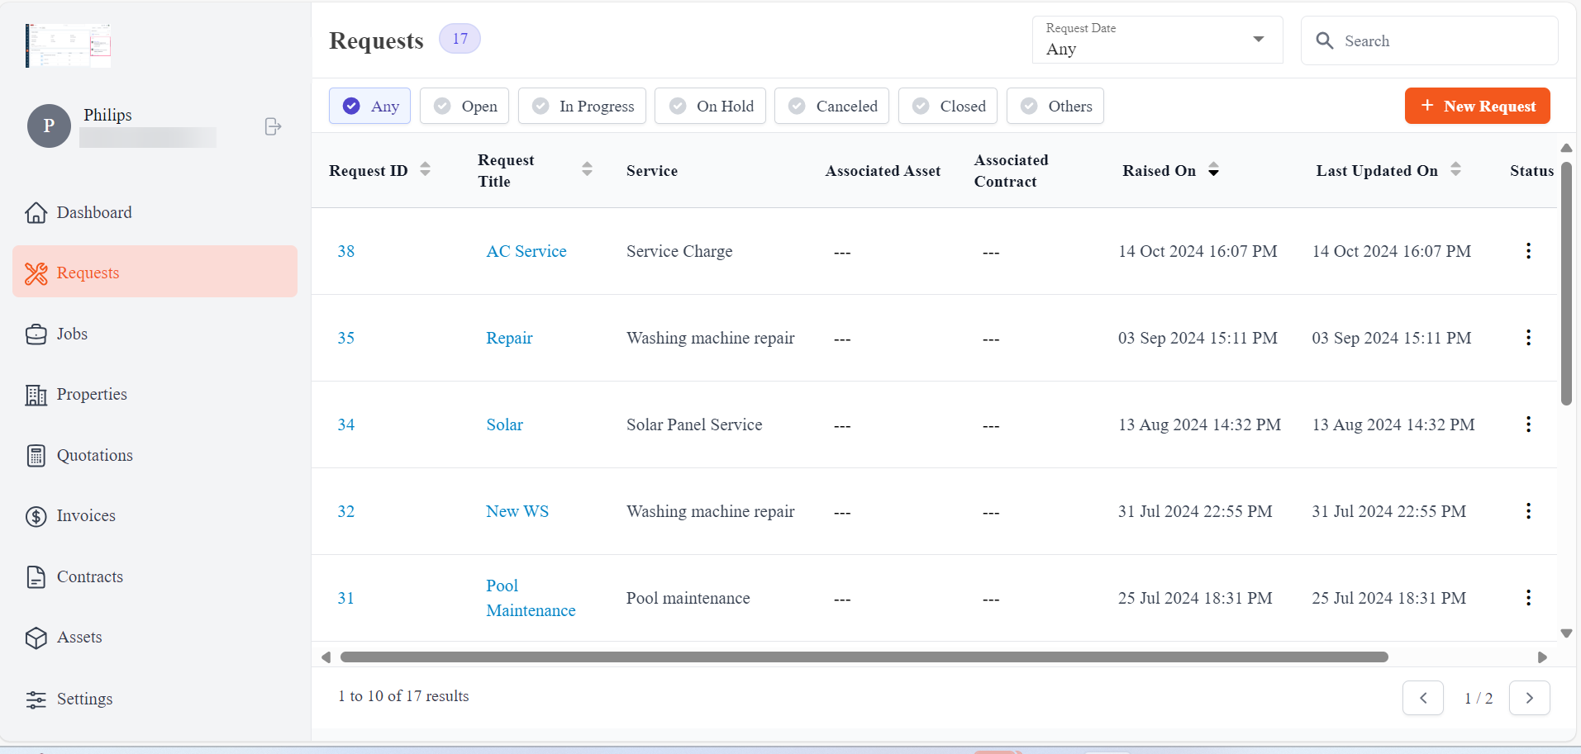Sort requests by Request ID
The height and width of the screenshot is (754, 1581).
coord(425,170)
